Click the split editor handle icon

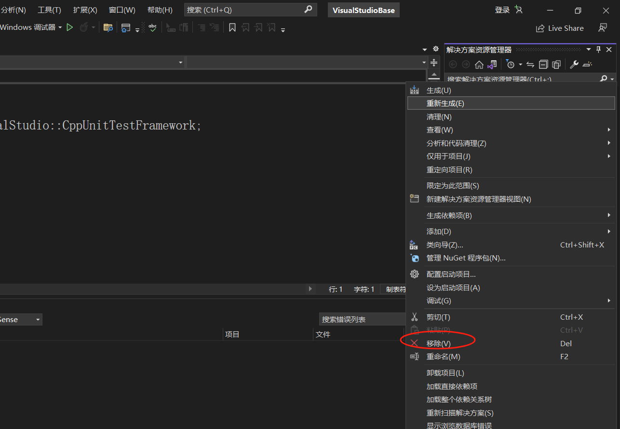(434, 63)
